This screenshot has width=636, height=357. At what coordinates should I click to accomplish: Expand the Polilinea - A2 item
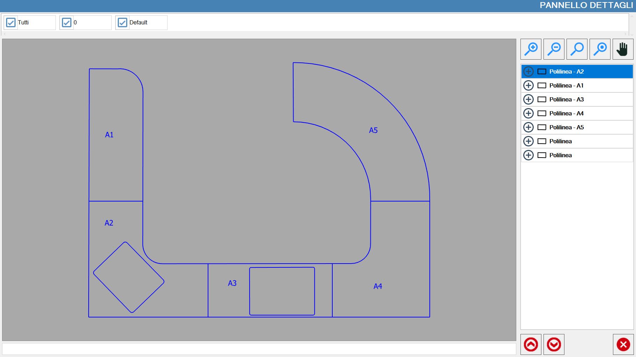[528, 71]
